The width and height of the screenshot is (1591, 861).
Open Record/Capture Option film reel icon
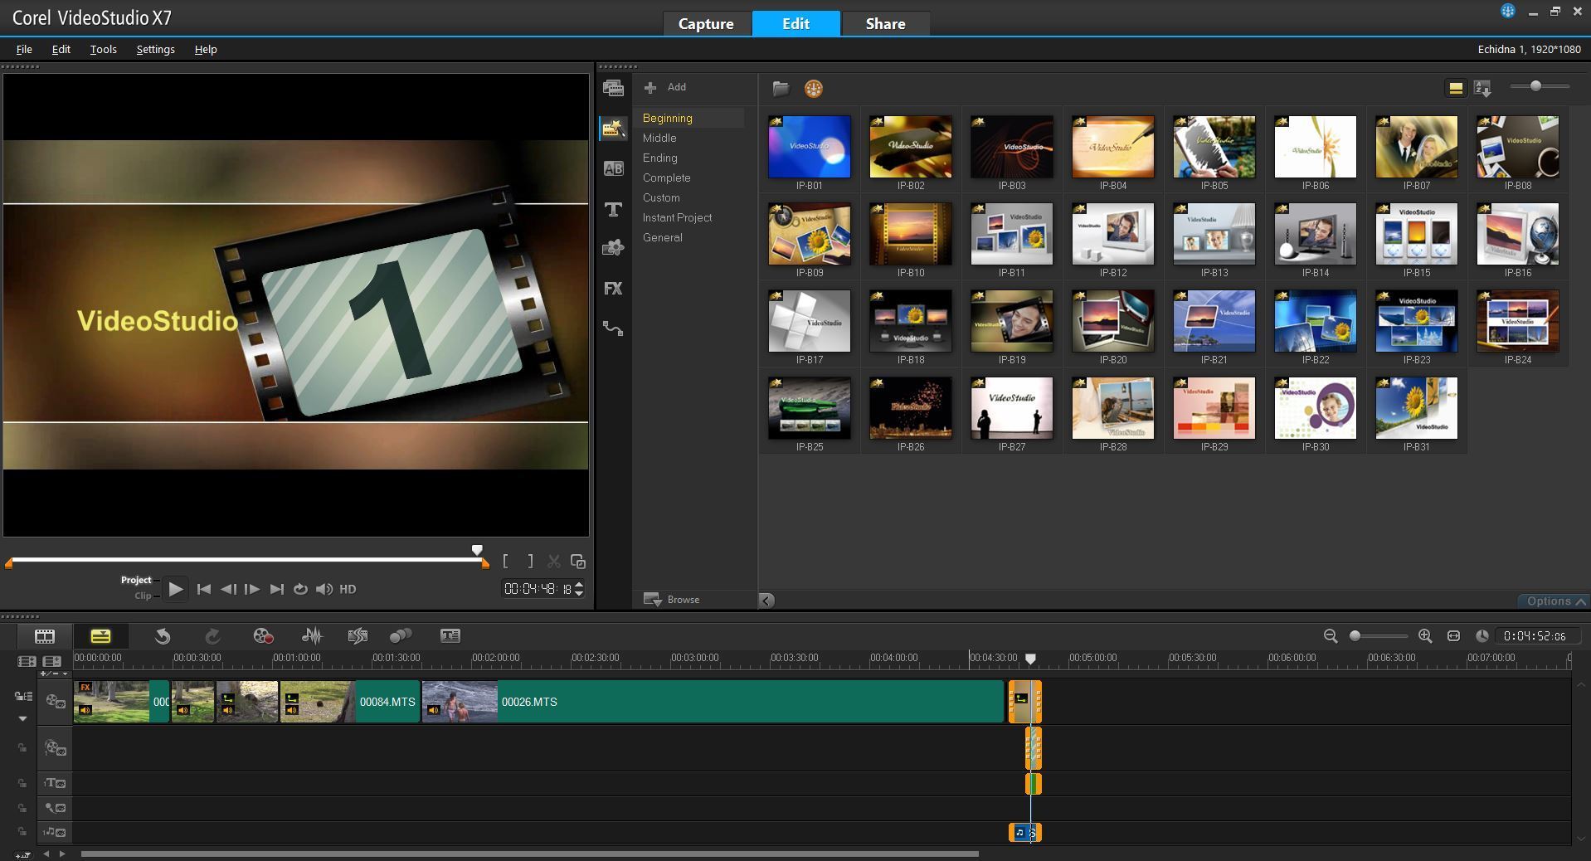coord(263,636)
